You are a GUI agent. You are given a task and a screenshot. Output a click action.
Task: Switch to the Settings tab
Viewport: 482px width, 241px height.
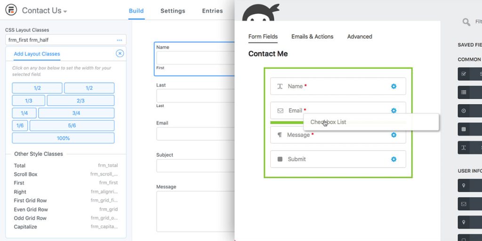173,11
